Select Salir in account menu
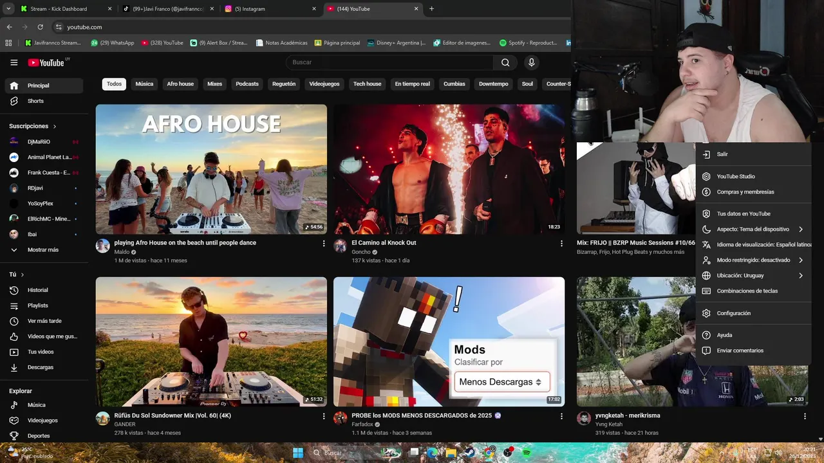This screenshot has height=463, width=824. pyautogui.click(x=754, y=154)
